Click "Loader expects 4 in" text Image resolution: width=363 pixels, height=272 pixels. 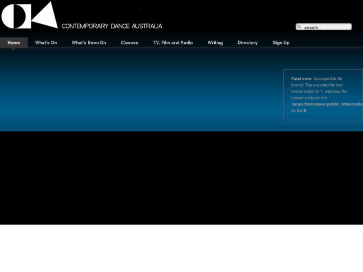[x=309, y=98]
